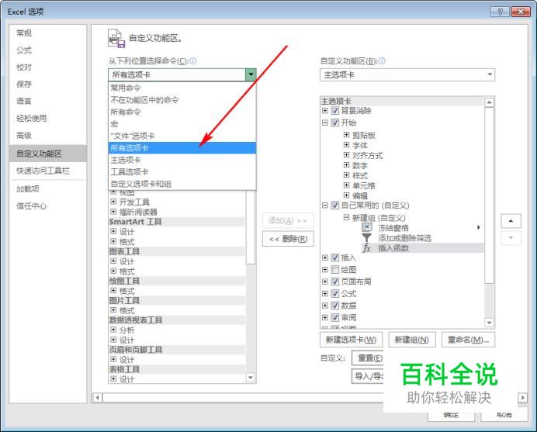Viewport: 537px width, 432px height.
Task: Open the 校对 options category
Action: click(48, 67)
